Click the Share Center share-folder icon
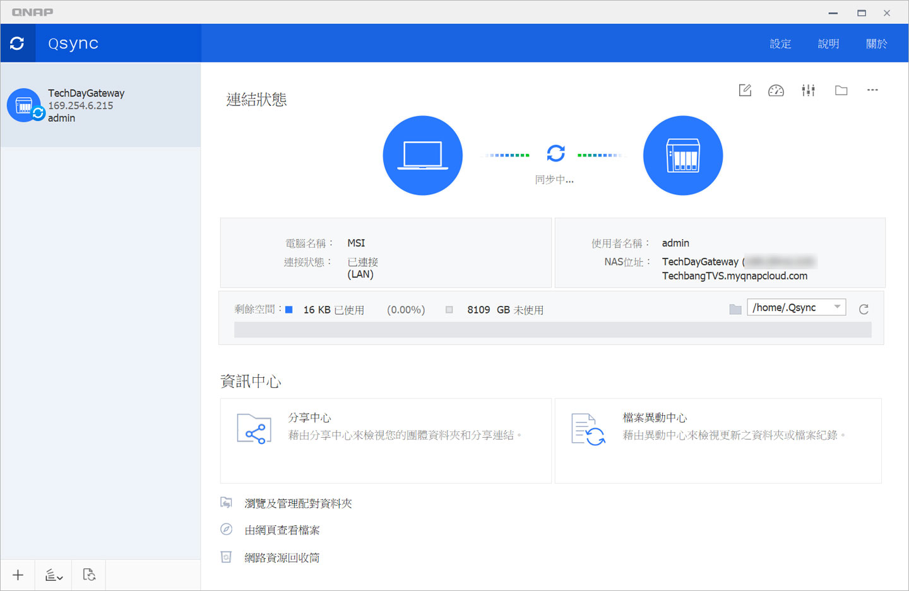909x591 pixels. [x=254, y=429]
